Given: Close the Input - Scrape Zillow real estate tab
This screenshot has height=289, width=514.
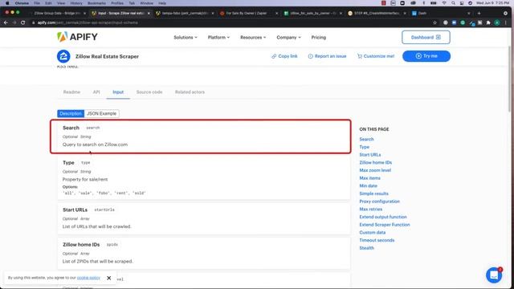Looking at the screenshot, I should [149, 13].
